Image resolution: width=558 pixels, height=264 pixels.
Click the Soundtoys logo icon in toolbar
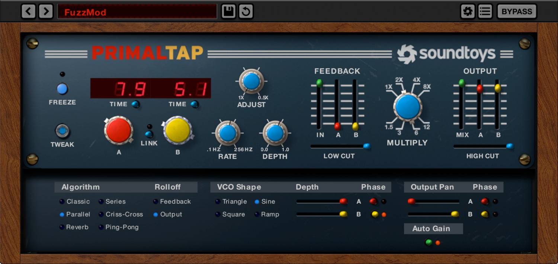click(x=468, y=11)
